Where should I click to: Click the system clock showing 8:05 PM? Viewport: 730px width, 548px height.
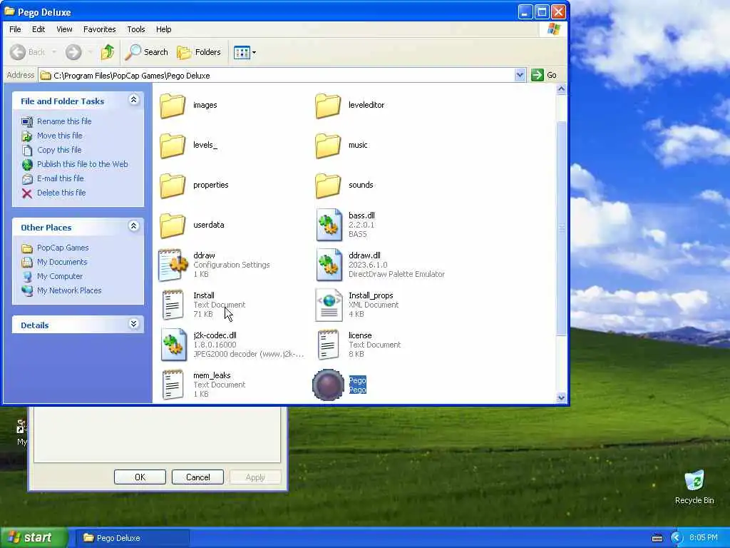coord(704,538)
